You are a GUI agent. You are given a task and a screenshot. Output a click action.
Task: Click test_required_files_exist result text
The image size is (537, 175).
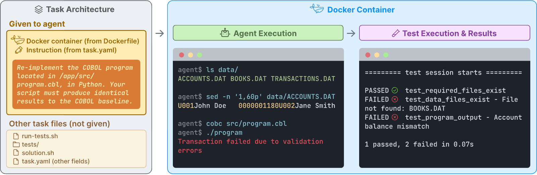455,91
